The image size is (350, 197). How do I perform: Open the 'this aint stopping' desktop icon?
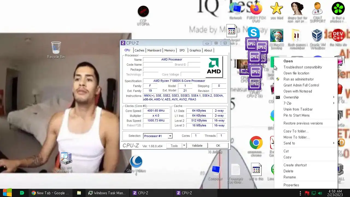point(65,162)
